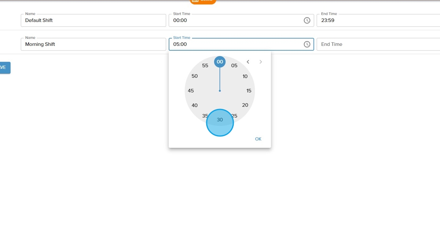Screen dimensions: 440x245
Task: Select 30 minutes on the clock face
Action: (220, 120)
